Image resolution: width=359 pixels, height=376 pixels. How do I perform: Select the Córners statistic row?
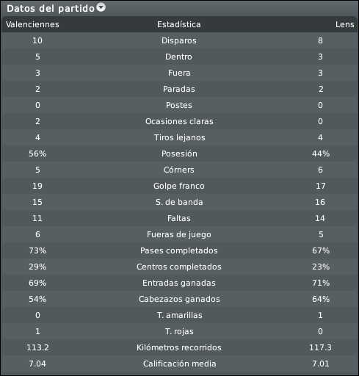[179, 170]
